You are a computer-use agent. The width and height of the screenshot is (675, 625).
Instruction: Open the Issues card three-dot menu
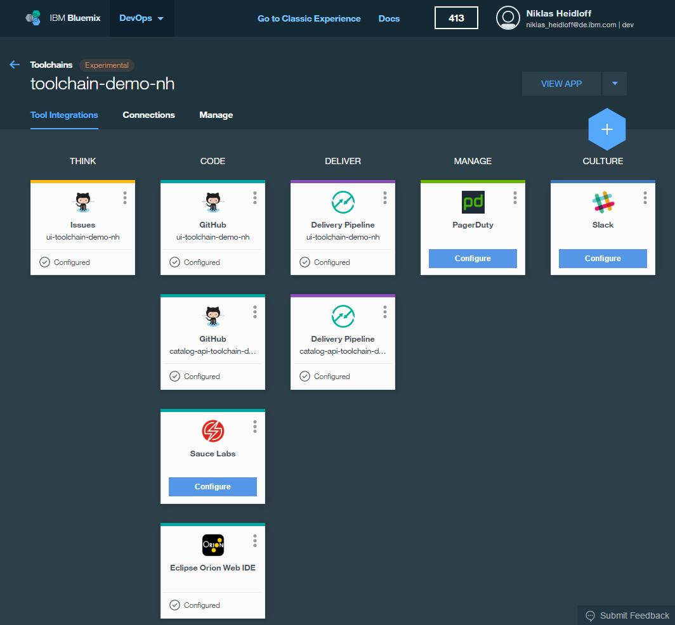coord(125,198)
